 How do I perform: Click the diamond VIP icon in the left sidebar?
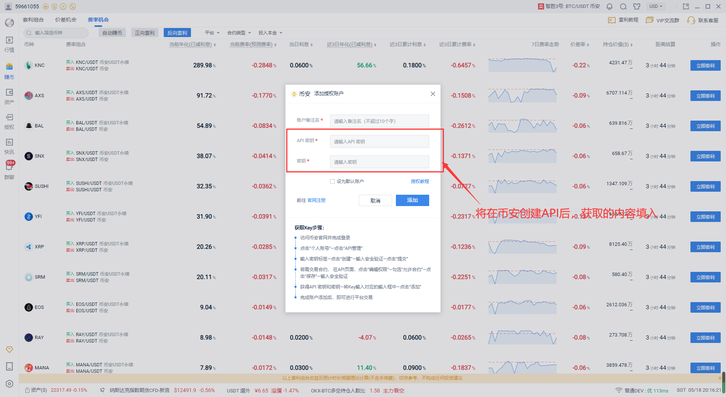pos(9,349)
